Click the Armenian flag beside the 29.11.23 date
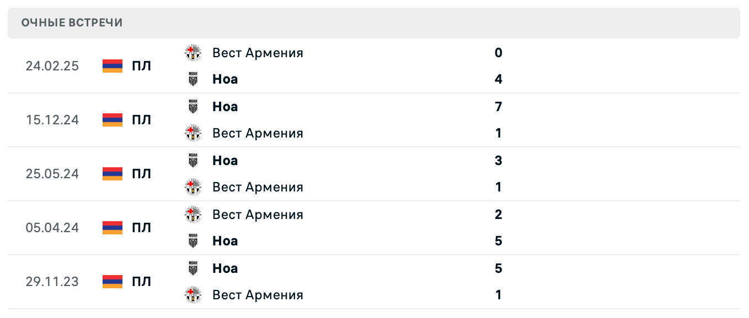Screen dimensions: 749x318 click(x=112, y=282)
